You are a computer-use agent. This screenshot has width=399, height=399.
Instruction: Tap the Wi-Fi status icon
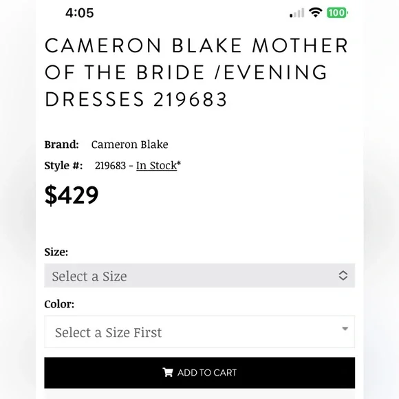[x=315, y=12]
